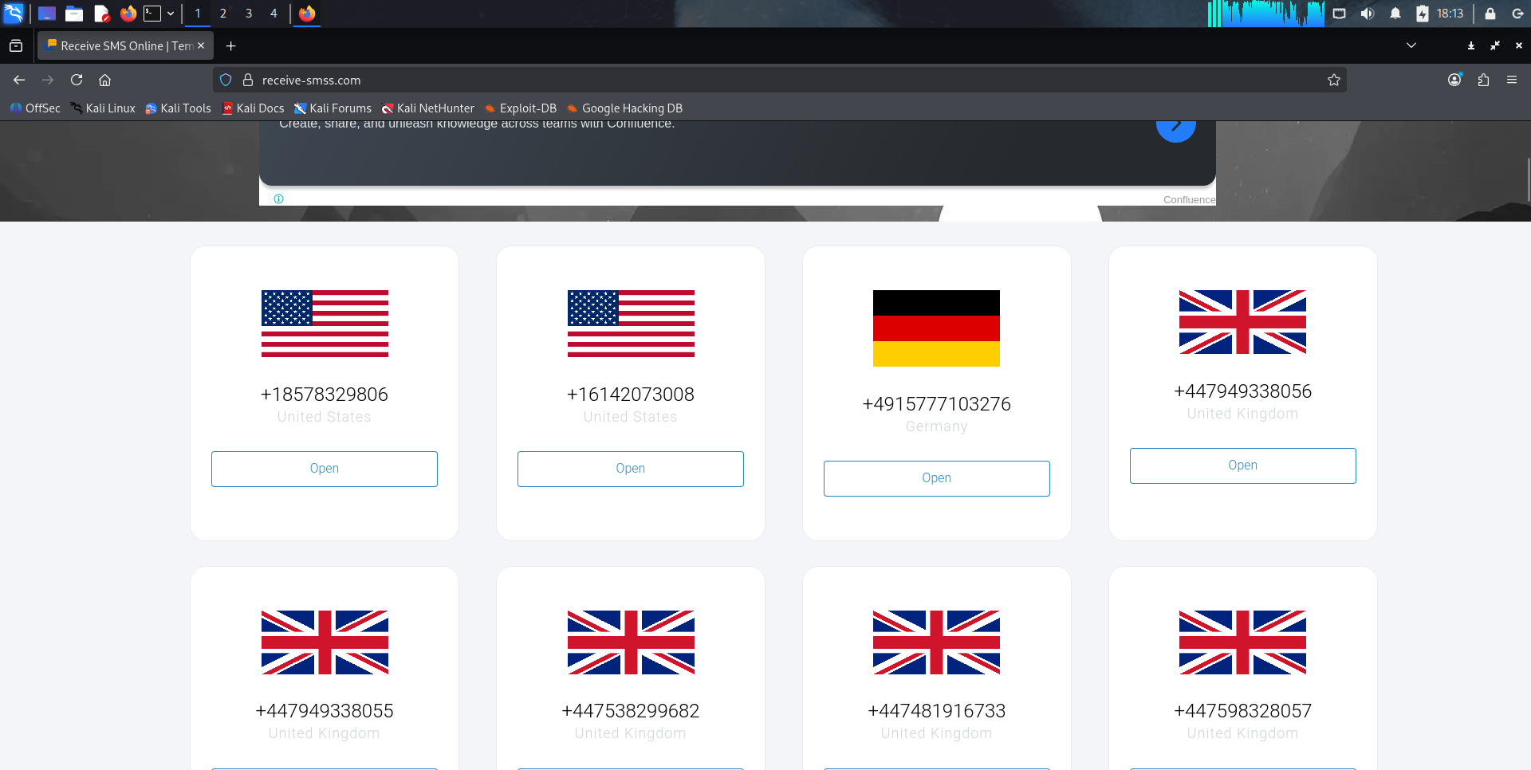
Task: Open the Firefox account icon
Action: [x=1455, y=80]
